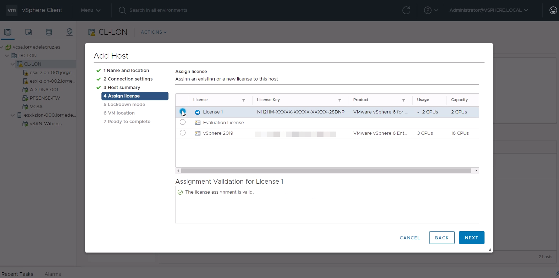Click the License 1 arrow icon
This screenshot has height=278, width=559.
click(x=198, y=112)
